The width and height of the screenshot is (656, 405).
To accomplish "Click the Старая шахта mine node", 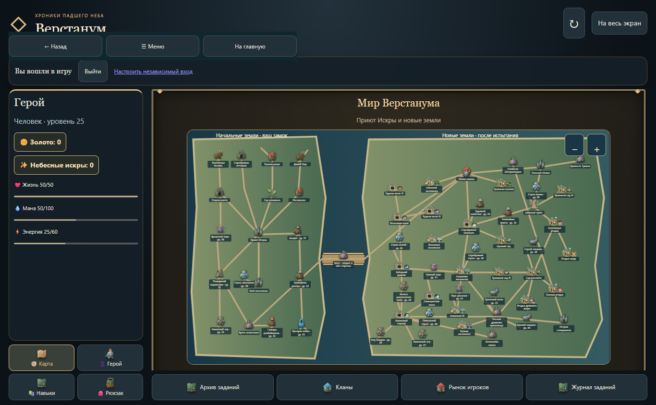I will pyautogui.click(x=219, y=191).
